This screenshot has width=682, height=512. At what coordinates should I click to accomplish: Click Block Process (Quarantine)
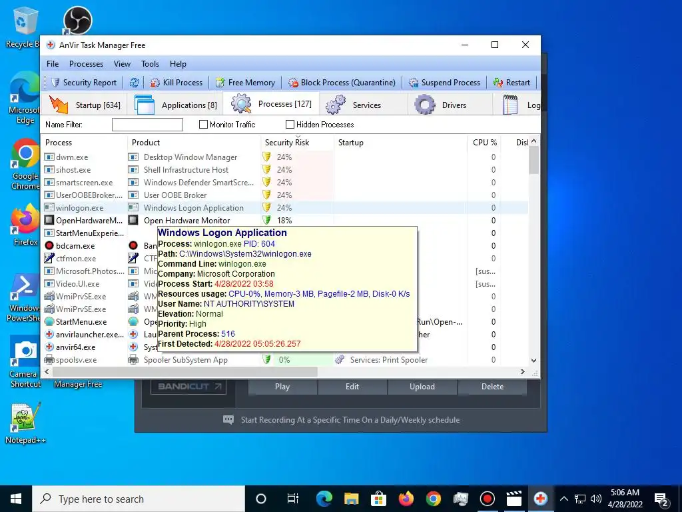point(342,82)
